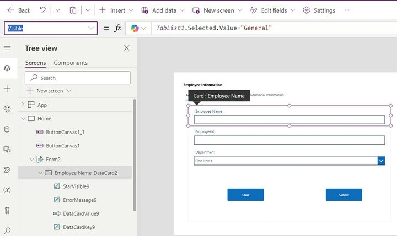397x236 pixels.
Task: Click the Paste clipboard icon
Action: point(73,10)
